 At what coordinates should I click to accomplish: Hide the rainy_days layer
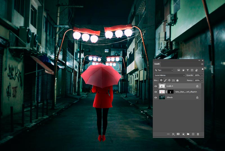[x=156, y=92]
